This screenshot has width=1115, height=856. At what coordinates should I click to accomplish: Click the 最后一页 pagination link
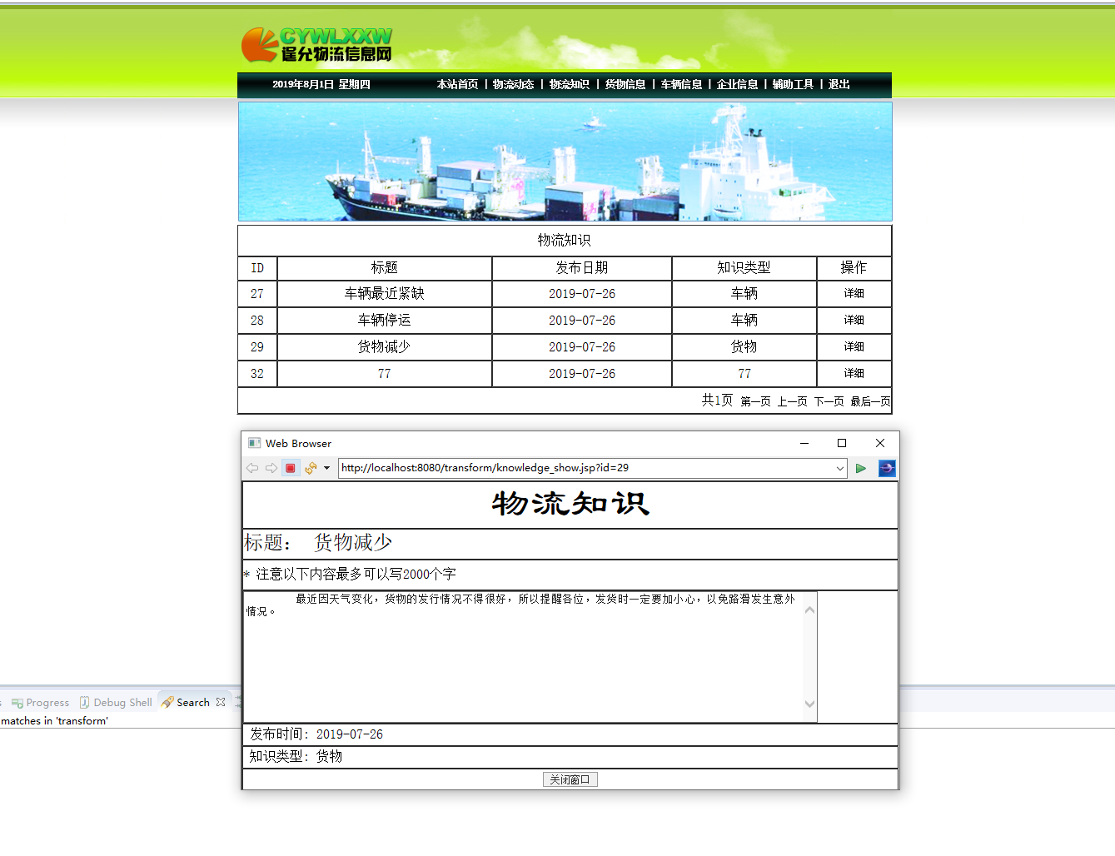coord(870,401)
